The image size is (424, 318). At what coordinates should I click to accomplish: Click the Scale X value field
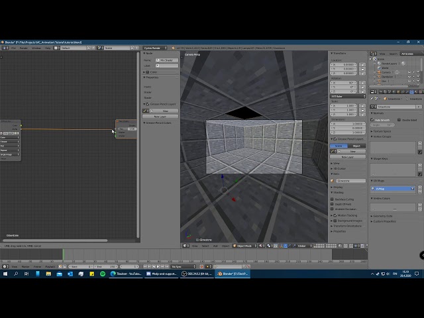coord(343,106)
